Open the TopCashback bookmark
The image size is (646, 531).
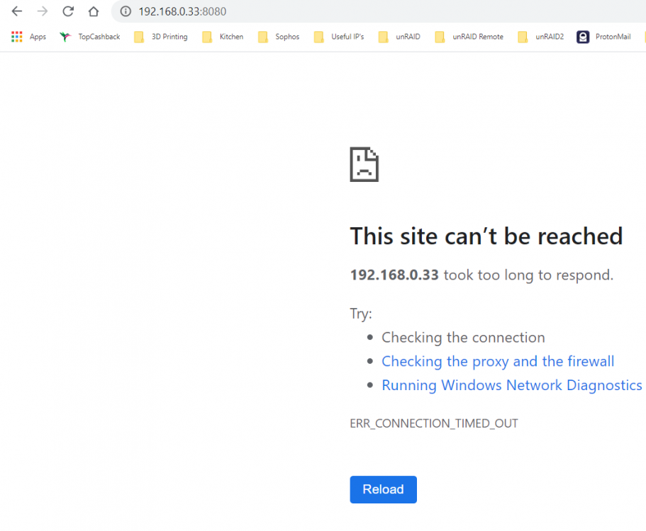[x=90, y=37]
